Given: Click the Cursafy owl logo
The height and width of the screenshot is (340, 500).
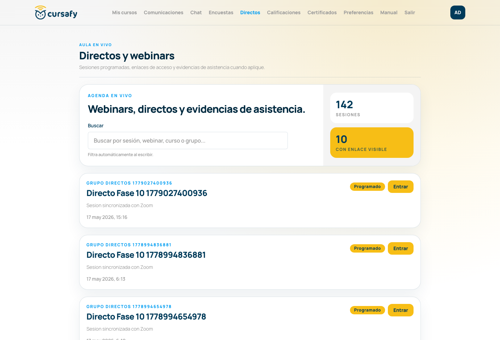Looking at the screenshot, I should click(x=56, y=13).
